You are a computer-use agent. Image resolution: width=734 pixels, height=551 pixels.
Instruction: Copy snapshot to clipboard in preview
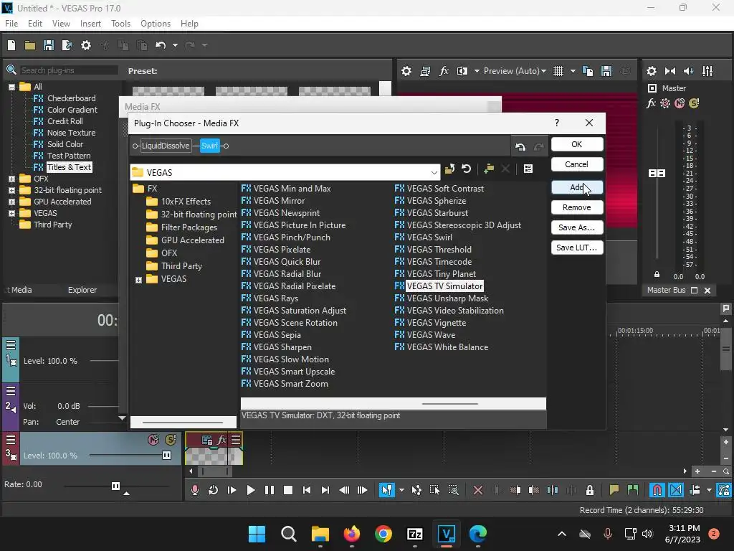click(x=588, y=71)
